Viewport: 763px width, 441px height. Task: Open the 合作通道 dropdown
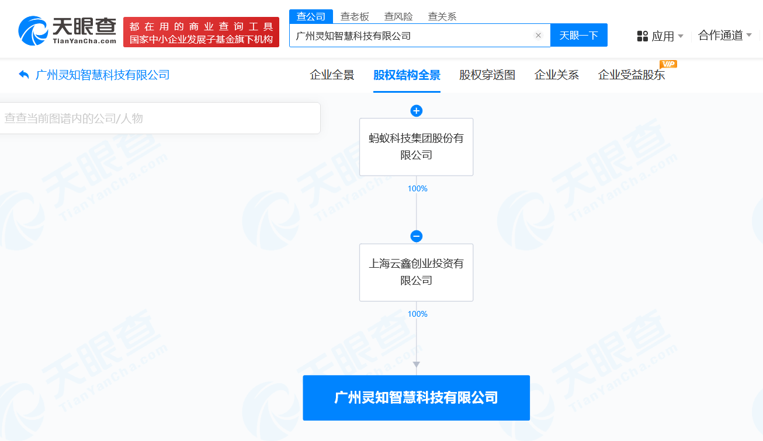[x=725, y=36]
